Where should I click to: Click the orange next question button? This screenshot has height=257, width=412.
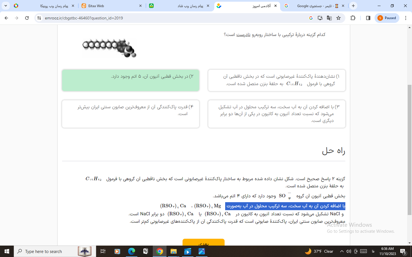point(203,243)
